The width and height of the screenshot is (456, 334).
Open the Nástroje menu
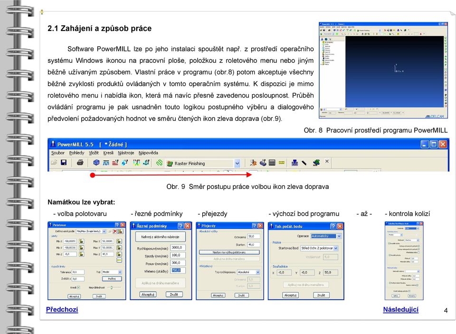point(126,153)
